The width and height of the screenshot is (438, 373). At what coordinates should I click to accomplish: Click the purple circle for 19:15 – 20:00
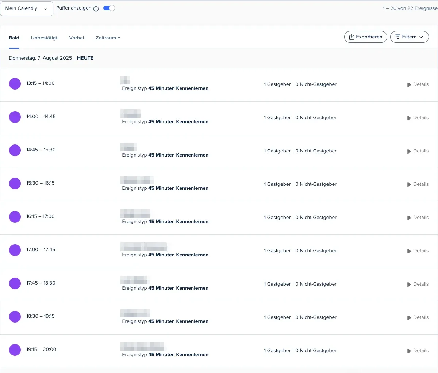(15, 350)
